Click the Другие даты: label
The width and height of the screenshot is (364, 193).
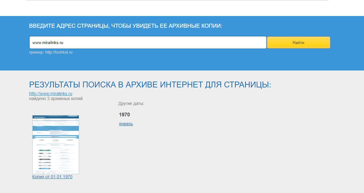(x=131, y=104)
